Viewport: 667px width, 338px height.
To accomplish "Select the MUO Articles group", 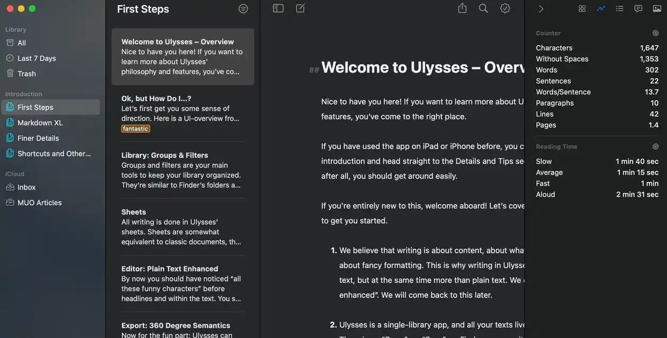I will coord(39,203).
